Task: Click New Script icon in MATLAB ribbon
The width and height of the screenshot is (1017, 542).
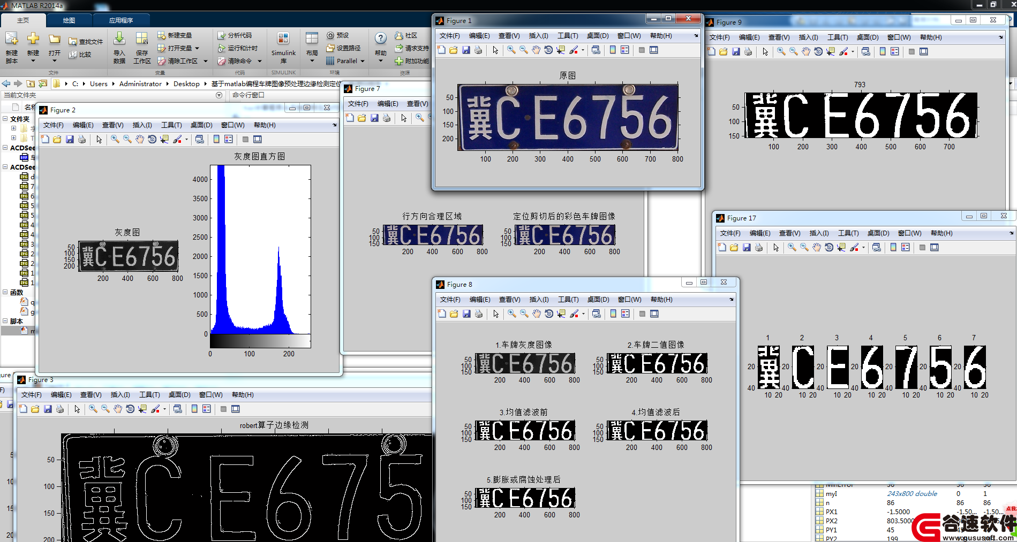Action: 11,47
